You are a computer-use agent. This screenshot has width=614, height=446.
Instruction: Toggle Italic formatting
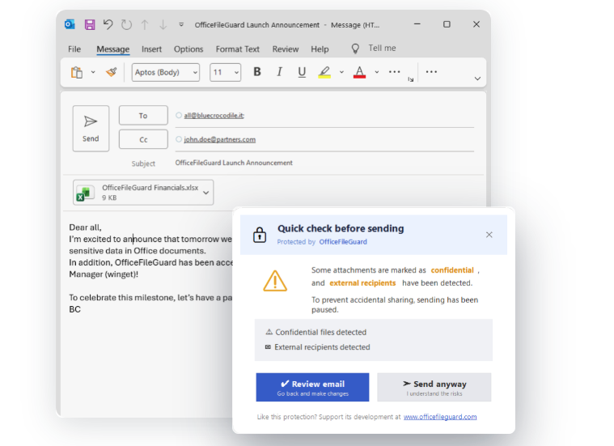[x=279, y=72]
